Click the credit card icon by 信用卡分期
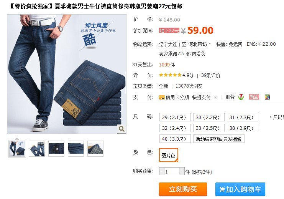This screenshot has height=199, width=284. tap(162, 98)
